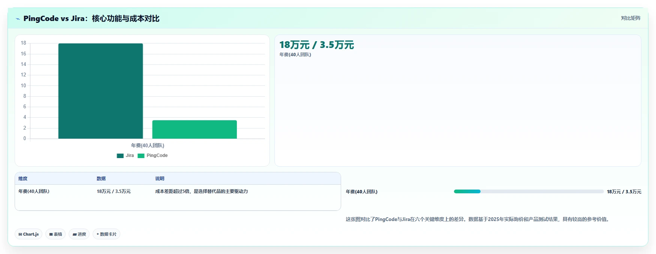The image size is (656, 254).
Task: Select the 成本差距超过5倍 description cell
Action: pyautogui.click(x=201, y=191)
